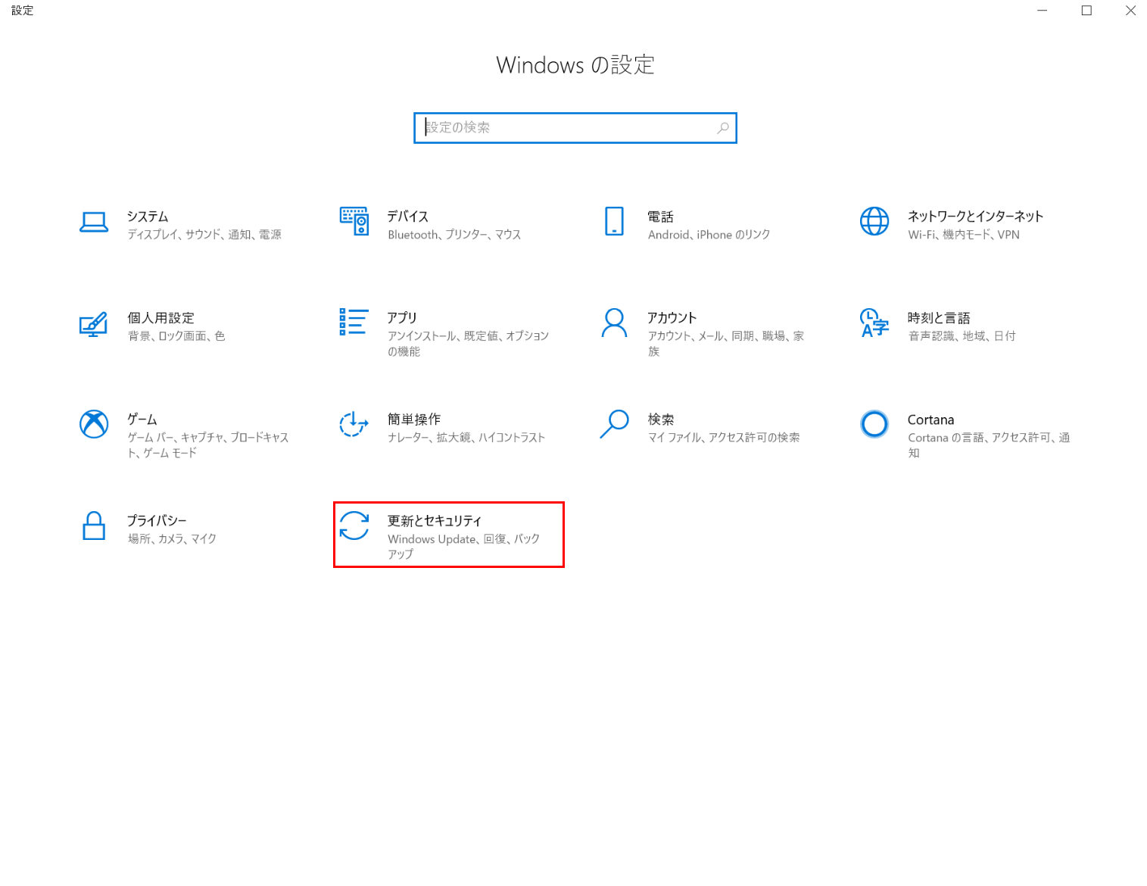Minimize the 設定 window
Image resolution: width=1147 pixels, height=886 pixels.
(x=1043, y=11)
